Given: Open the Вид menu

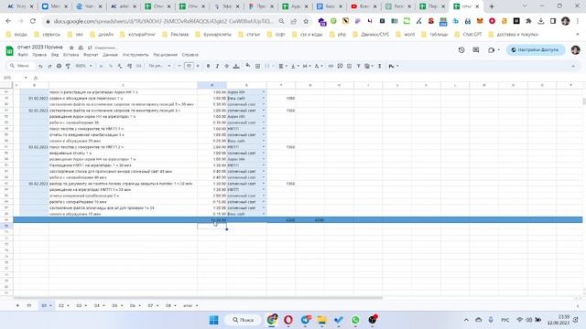Looking at the screenshot, I should point(55,55).
